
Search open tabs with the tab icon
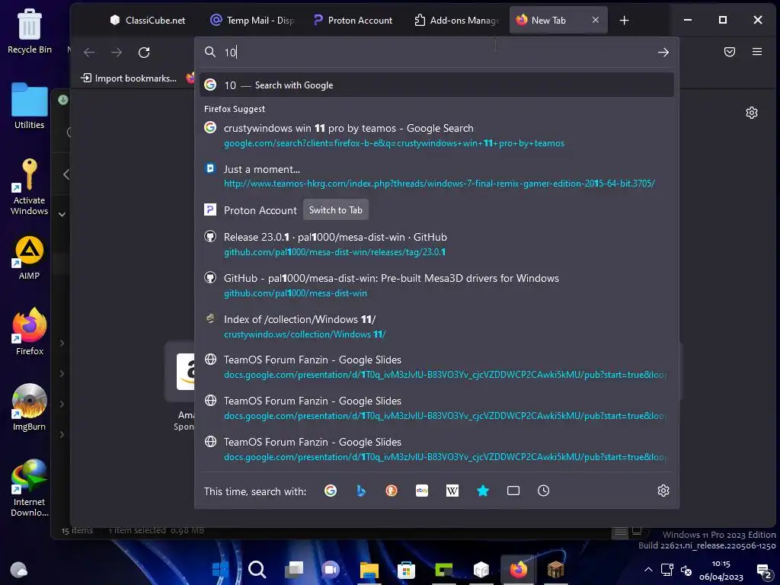pyautogui.click(x=513, y=491)
